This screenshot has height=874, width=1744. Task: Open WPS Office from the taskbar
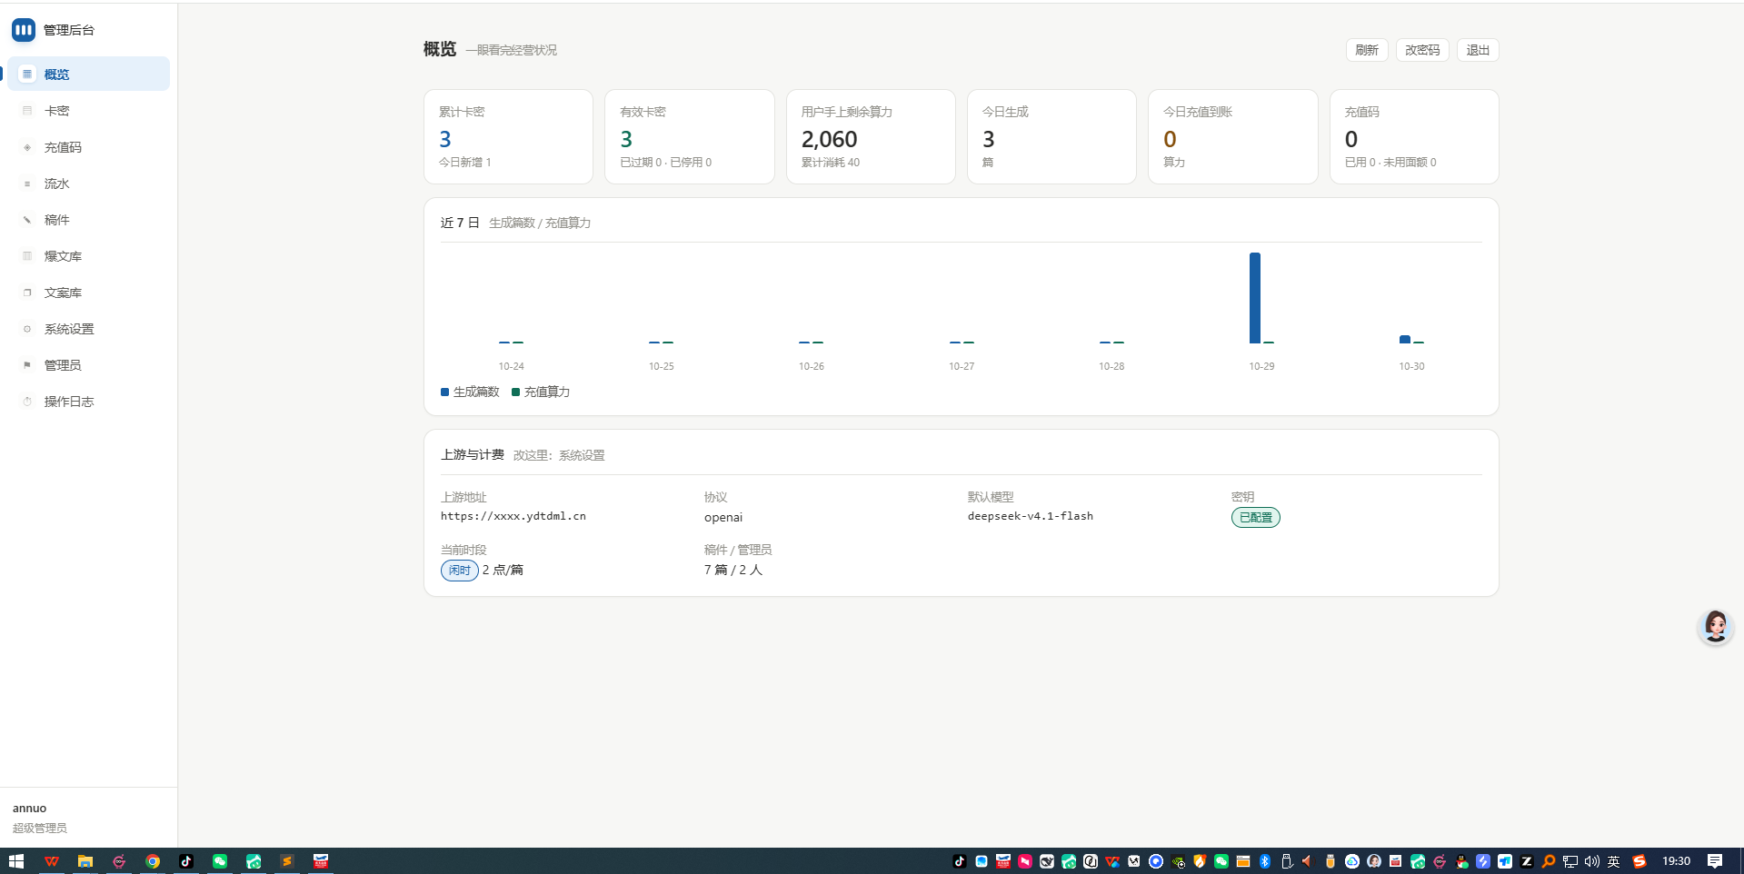[x=52, y=861]
